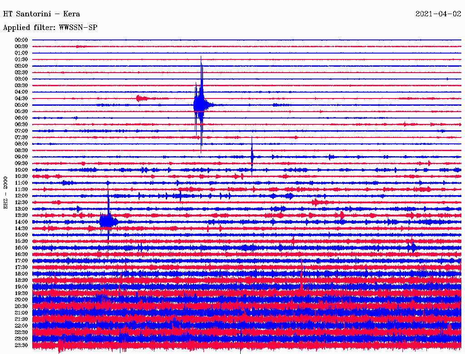Viewport: 465px width, 354px height.
Task: Click the '04:30' time label
Action: pyautogui.click(x=21, y=98)
